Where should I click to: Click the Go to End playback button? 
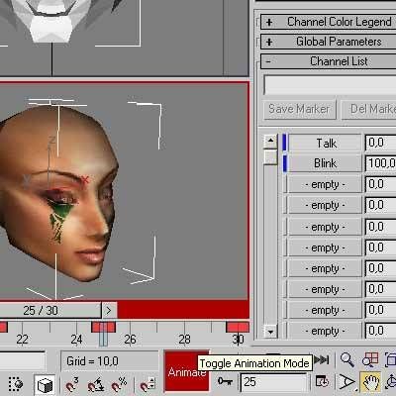tap(322, 359)
